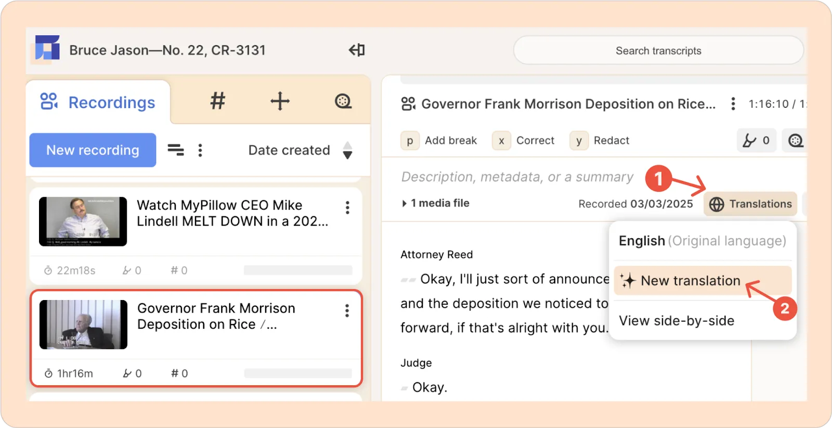Open the chat bubble tab in sidebar

[343, 101]
